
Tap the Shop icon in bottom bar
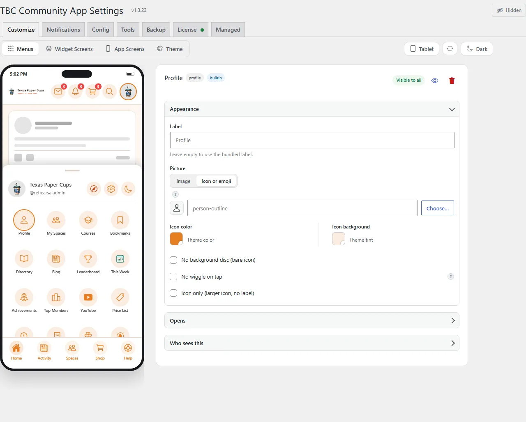pos(100,348)
